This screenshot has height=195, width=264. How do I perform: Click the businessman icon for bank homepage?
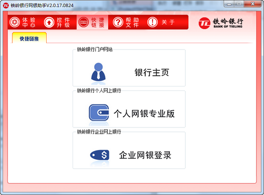[x=98, y=71]
